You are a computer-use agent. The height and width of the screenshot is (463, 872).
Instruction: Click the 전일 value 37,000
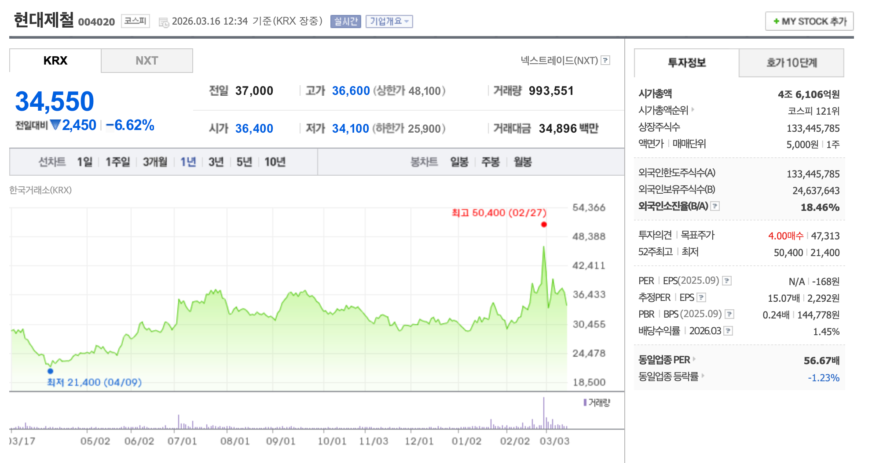click(x=254, y=91)
